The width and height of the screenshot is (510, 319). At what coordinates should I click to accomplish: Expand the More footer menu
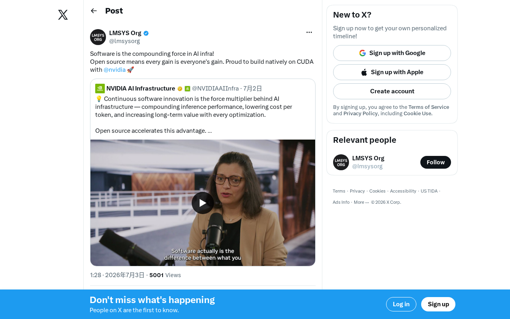[361, 202]
